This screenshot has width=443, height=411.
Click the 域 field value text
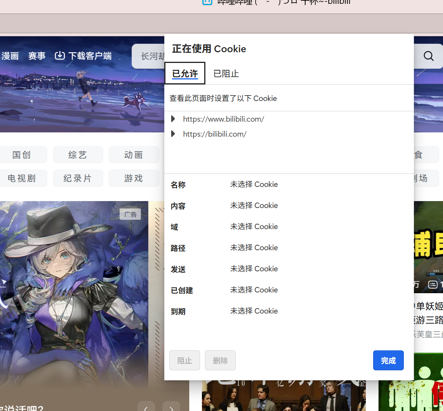coord(254,226)
